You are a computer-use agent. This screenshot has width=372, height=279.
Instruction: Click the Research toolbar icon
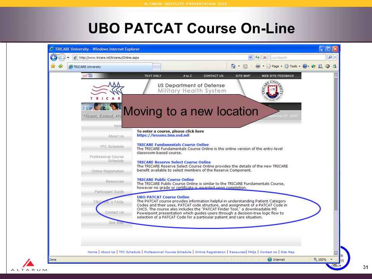(320, 66)
